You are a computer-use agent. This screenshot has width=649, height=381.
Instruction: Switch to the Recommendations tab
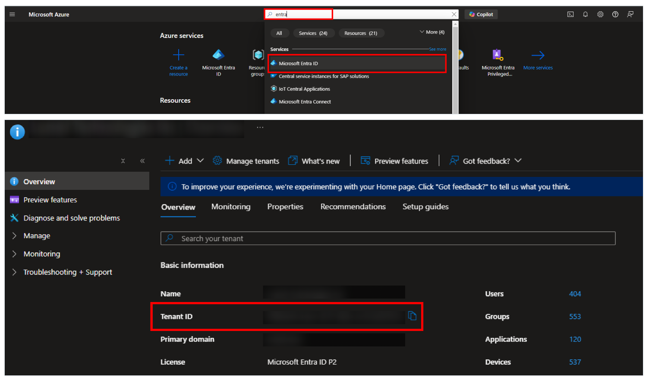click(x=353, y=207)
